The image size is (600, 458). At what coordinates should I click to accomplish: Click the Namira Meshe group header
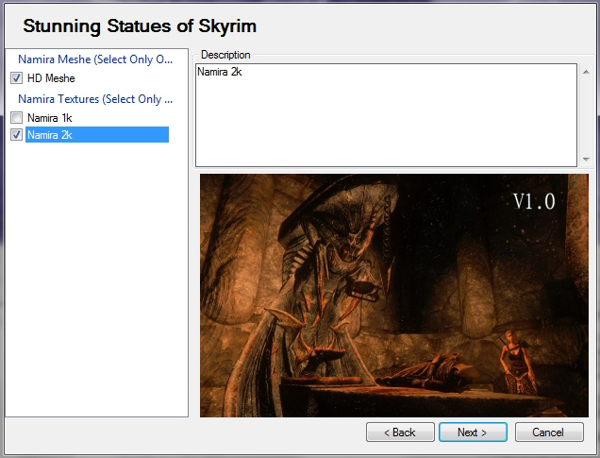click(x=94, y=59)
